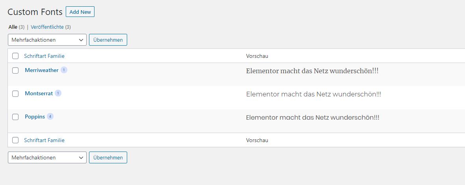Click footer Schriftart Familie sort link

(44, 140)
